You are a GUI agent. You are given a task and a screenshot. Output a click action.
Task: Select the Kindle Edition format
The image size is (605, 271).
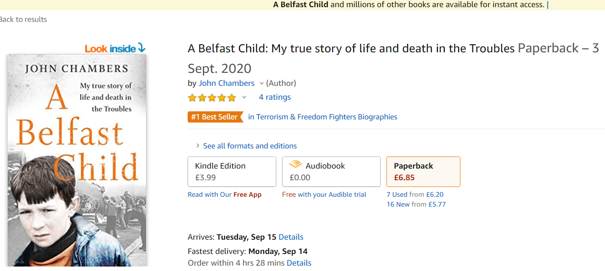coord(232,171)
